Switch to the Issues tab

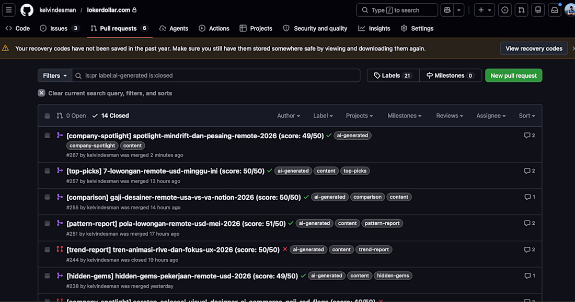coord(60,28)
